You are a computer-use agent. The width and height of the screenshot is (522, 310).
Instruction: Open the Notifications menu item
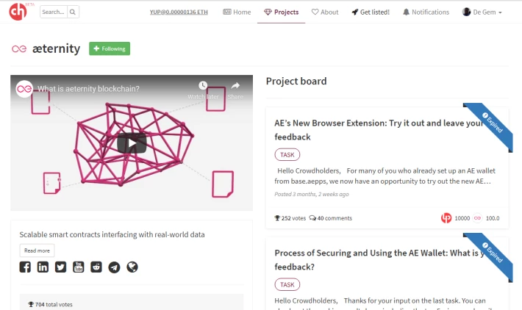pos(426,12)
